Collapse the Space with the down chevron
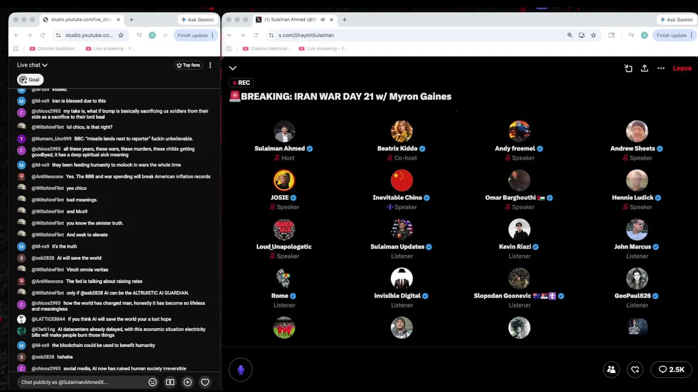Screen dimensions: 698x392 233,68
